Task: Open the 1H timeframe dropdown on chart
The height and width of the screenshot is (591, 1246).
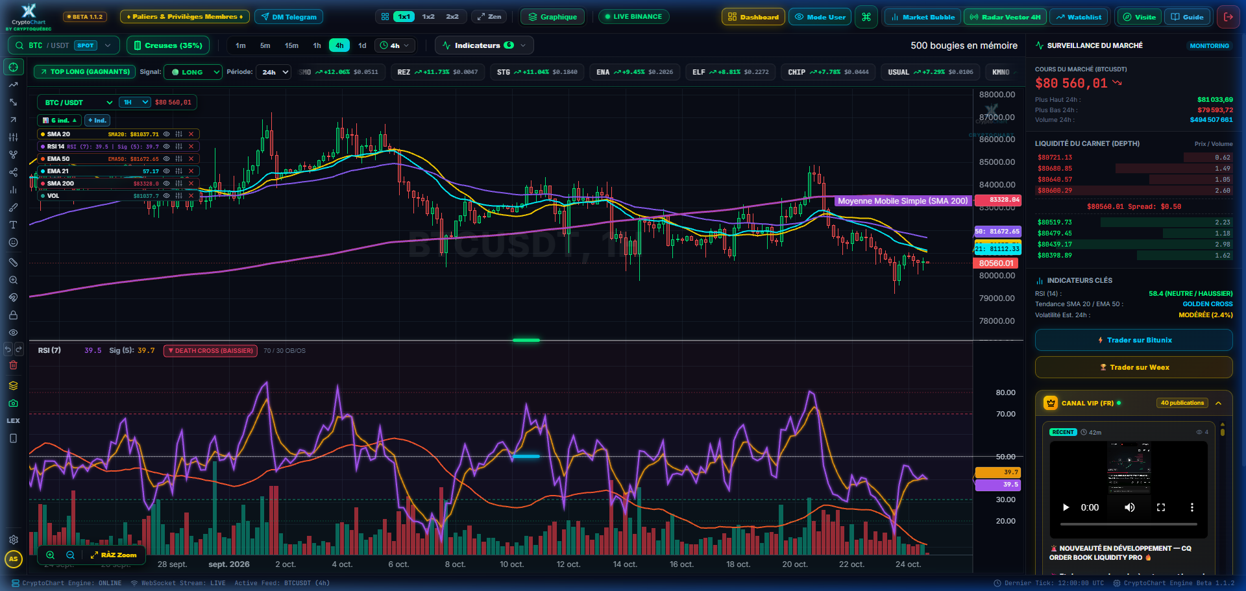Action: click(x=135, y=103)
